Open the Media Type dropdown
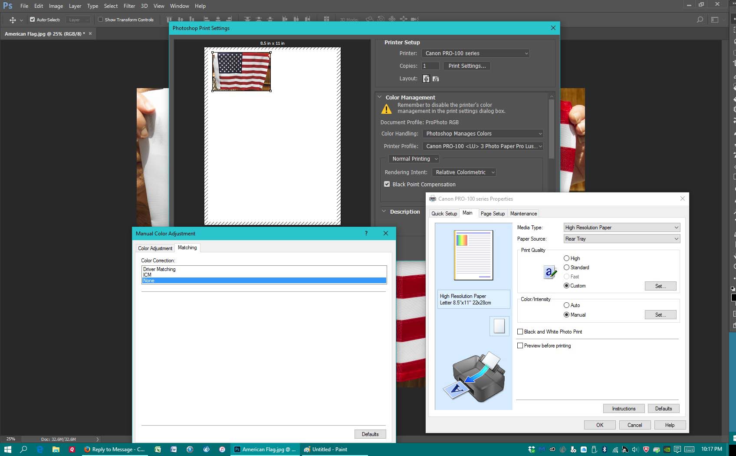The image size is (736, 456). (621, 228)
